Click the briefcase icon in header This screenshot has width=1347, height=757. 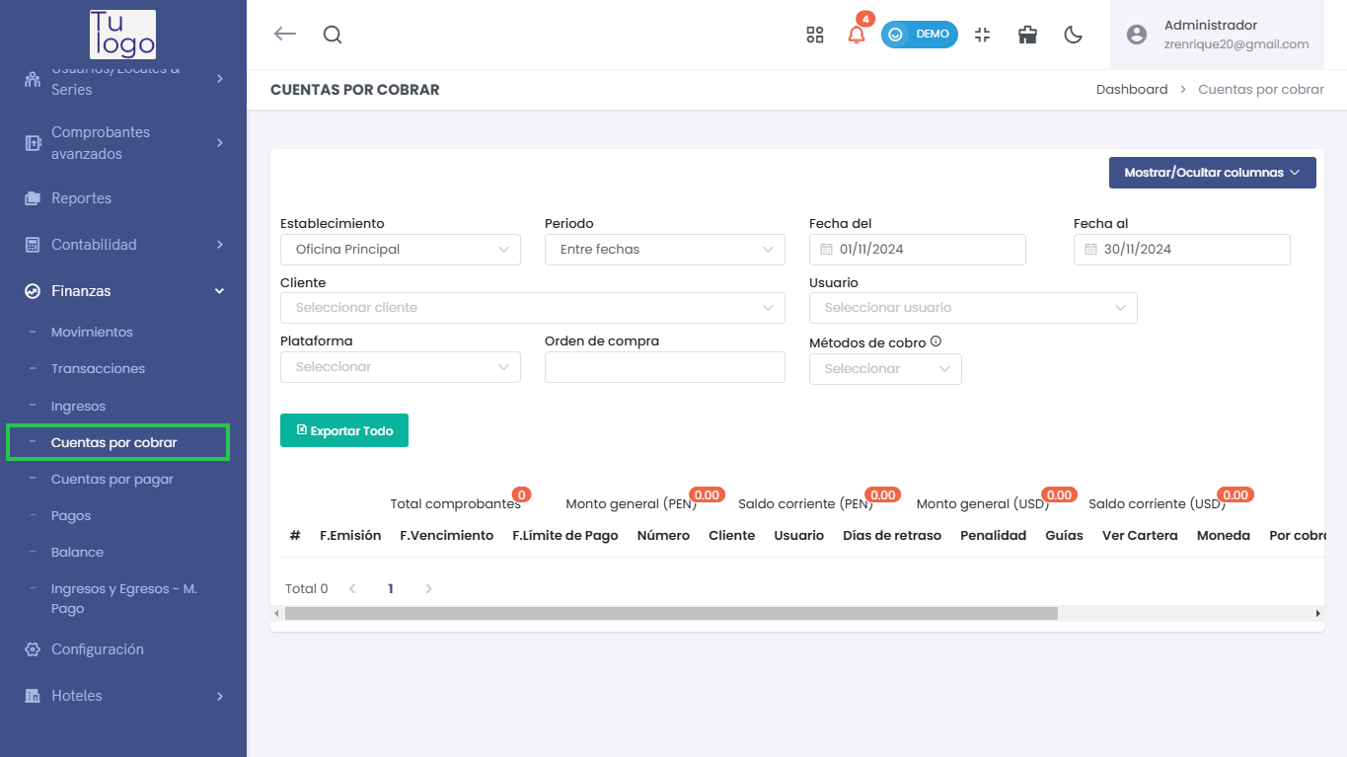coord(1027,35)
